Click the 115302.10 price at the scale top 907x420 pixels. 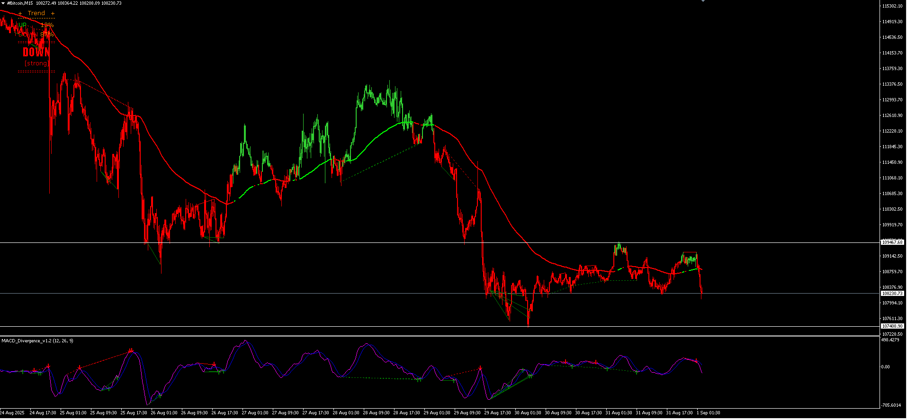(892, 6)
